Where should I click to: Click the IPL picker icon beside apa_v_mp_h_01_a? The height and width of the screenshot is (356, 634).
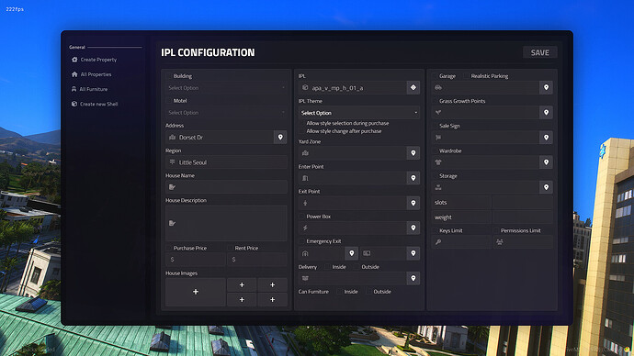tap(413, 87)
